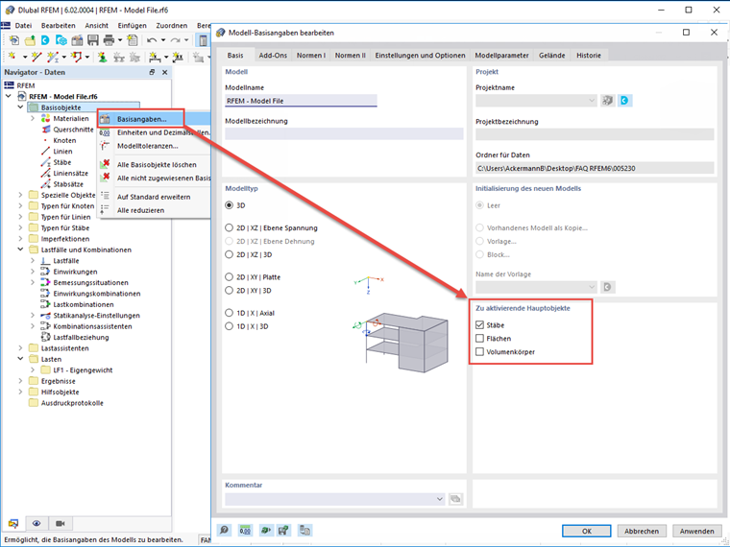The width and height of the screenshot is (730, 547).
Task: Select 2D | XY | Platte model type
Action: pos(229,276)
